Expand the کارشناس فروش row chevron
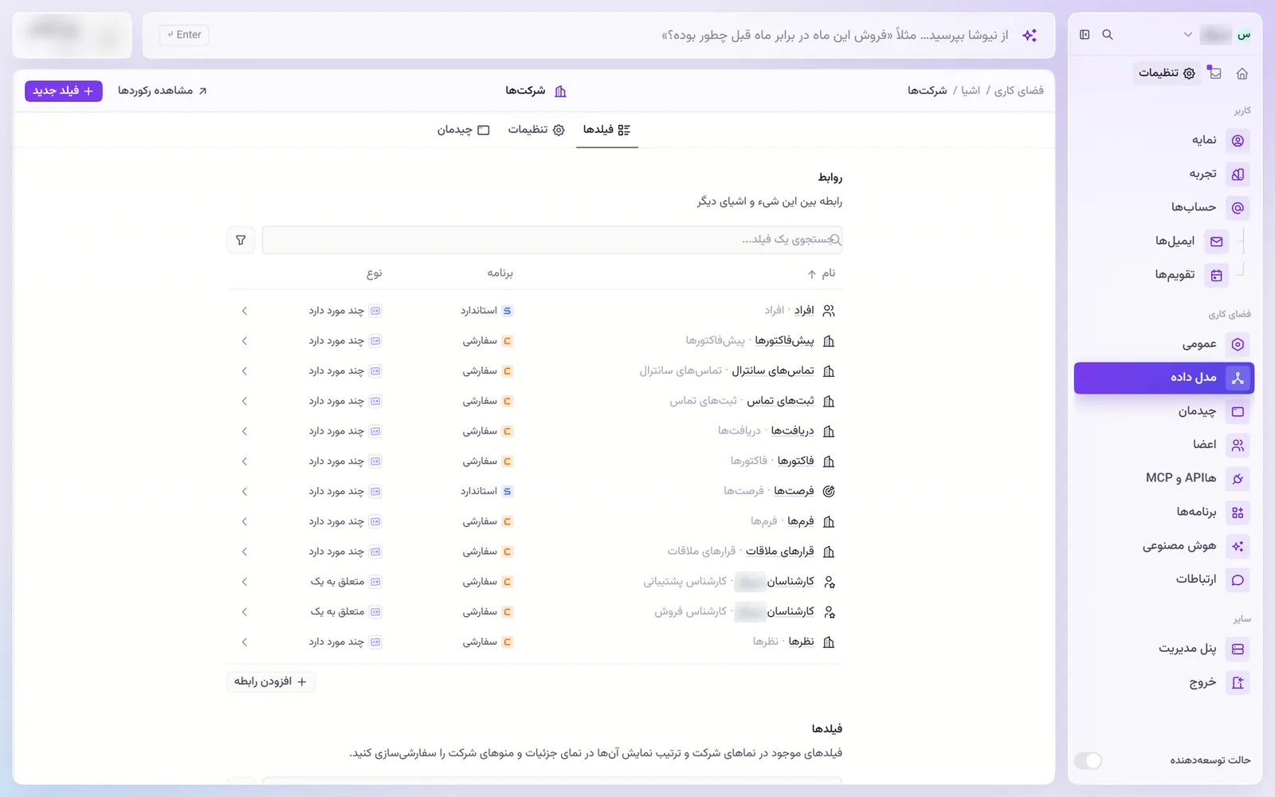This screenshot has width=1275, height=797. coord(245,612)
